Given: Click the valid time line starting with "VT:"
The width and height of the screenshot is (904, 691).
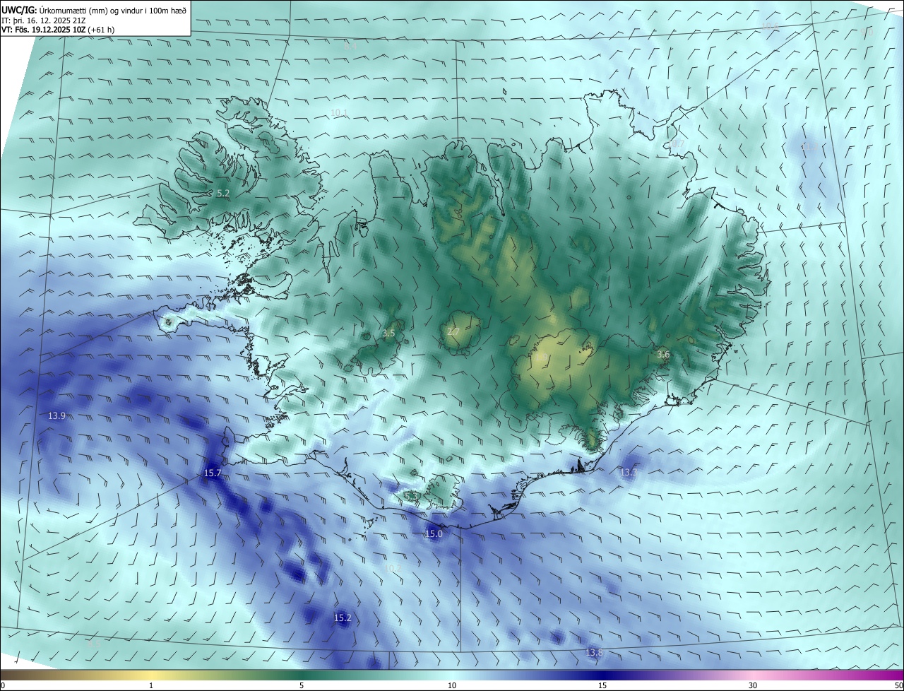Looking at the screenshot, I should (x=59, y=30).
